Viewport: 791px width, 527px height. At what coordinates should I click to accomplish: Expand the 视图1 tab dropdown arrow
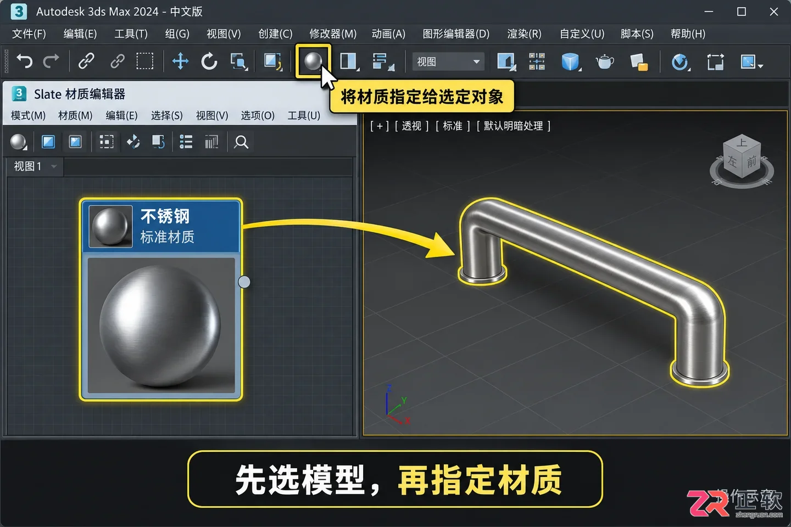[54, 166]
